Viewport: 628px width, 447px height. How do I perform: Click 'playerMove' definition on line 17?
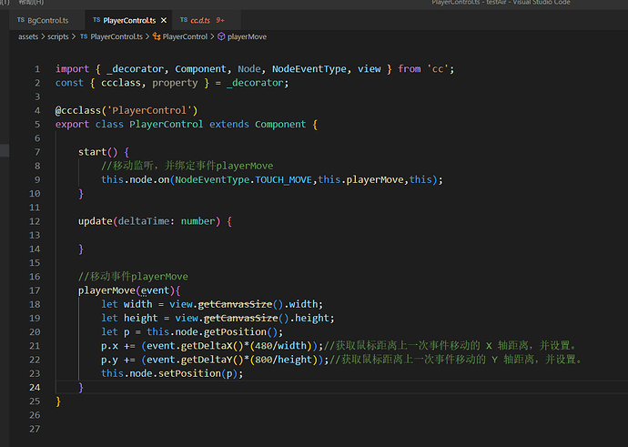[x=106, y=290]
